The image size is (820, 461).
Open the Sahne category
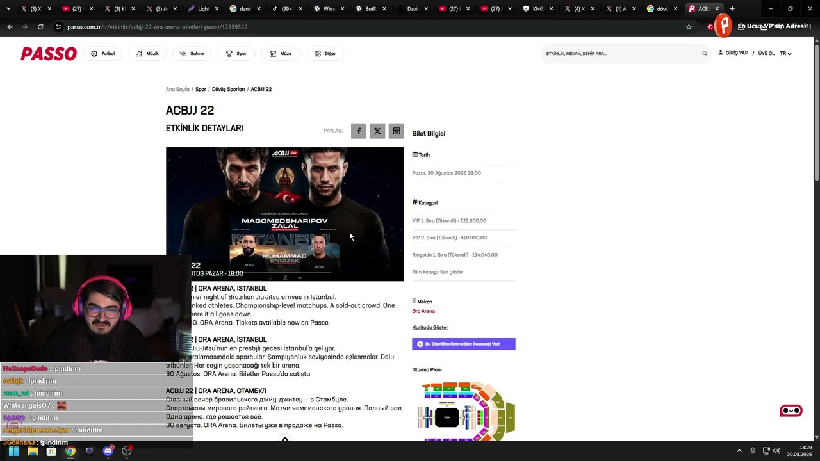click(x=192, y=54)
